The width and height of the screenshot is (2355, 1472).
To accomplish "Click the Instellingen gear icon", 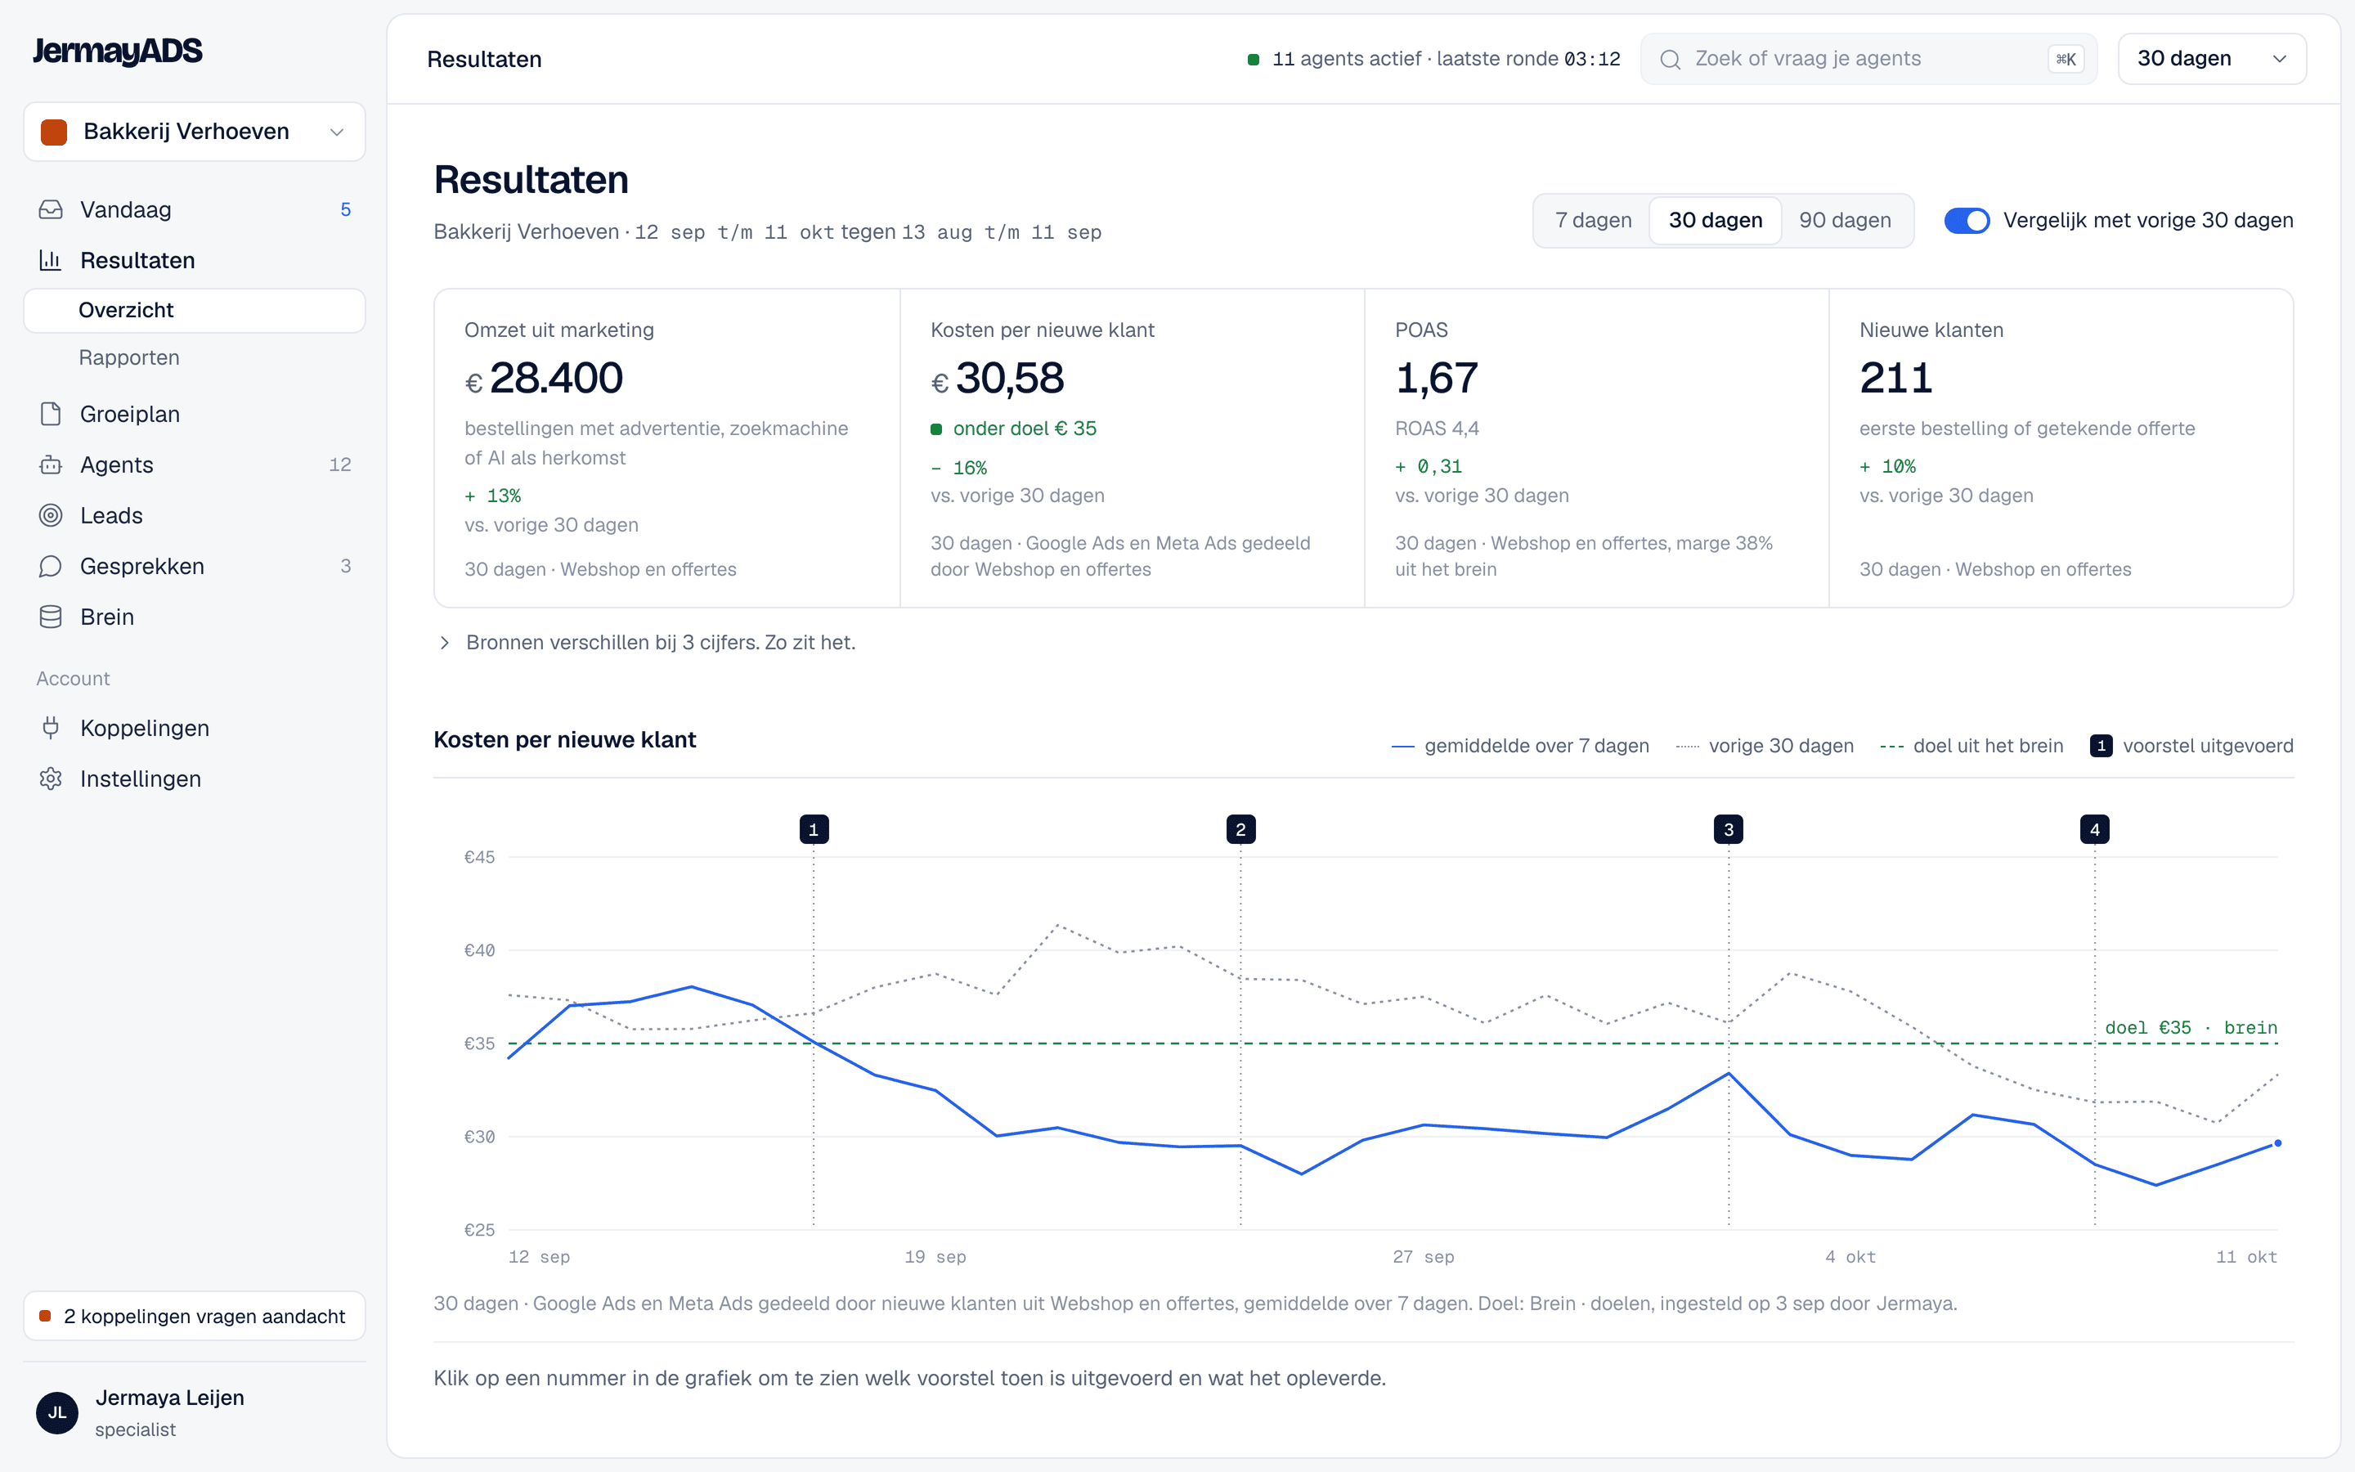I will (x=51, y=778).
